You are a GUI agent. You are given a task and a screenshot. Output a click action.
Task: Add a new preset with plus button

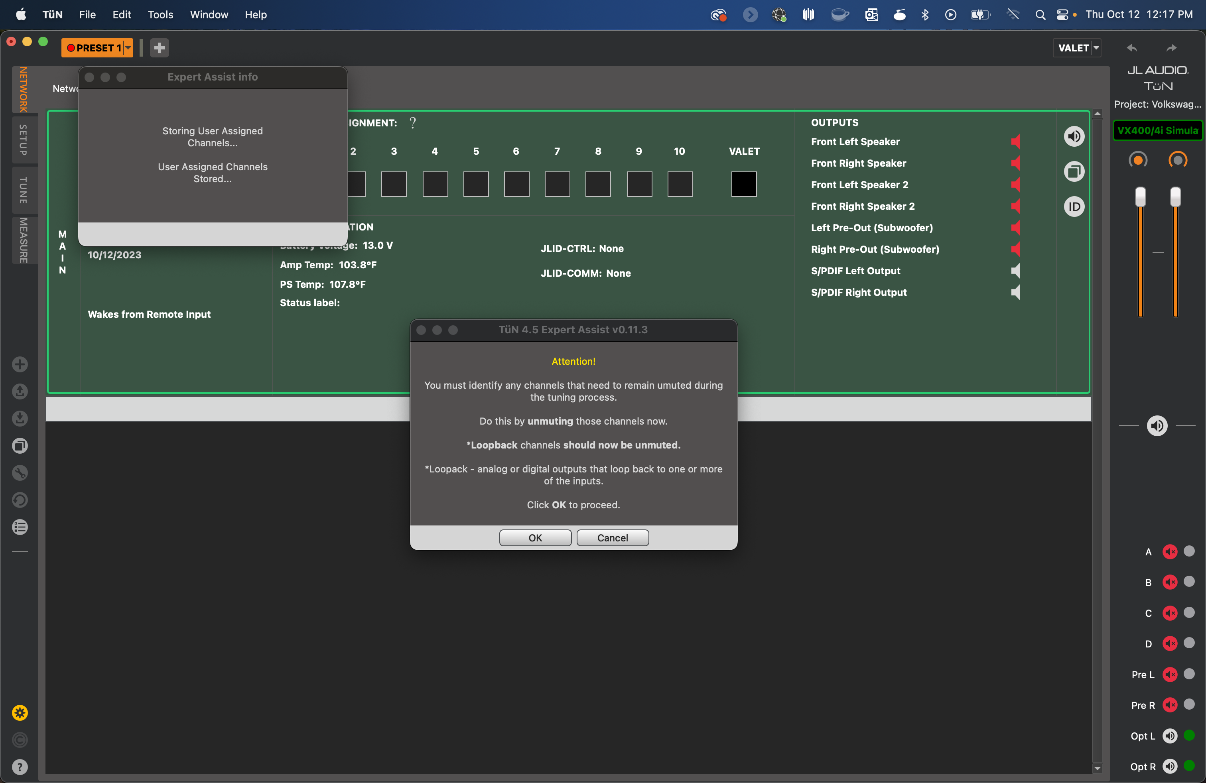tap(159, 47)
